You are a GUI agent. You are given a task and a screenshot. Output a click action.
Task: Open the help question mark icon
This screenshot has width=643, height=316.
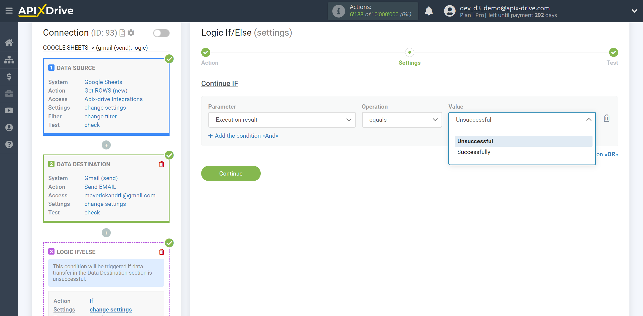[x=9, y=144]
